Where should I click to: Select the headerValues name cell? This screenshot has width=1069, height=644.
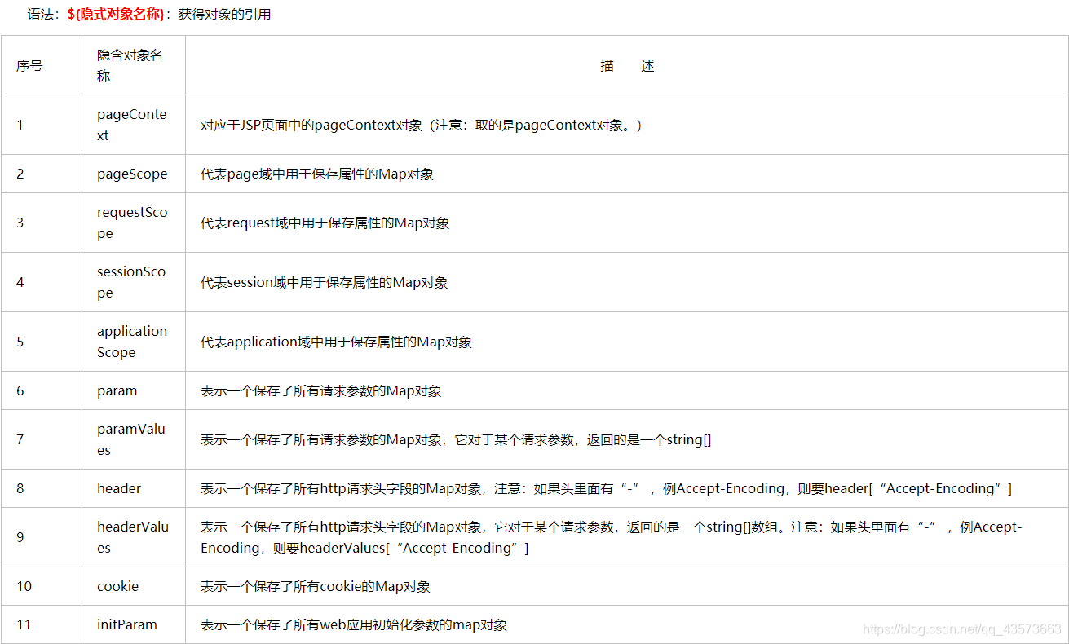(133, 537)
